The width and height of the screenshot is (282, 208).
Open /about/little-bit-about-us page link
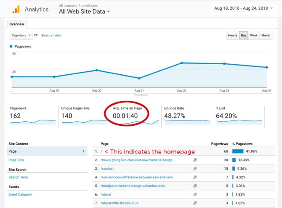pos(119,203)
